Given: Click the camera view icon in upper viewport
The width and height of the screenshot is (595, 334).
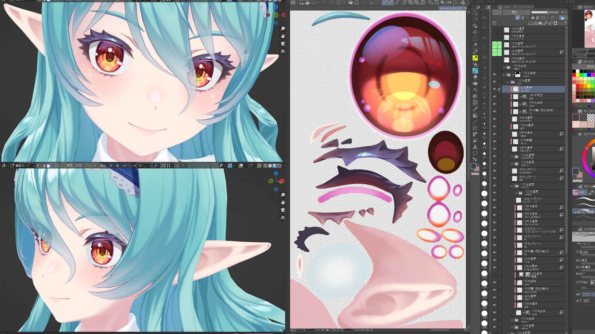Looking at the screenshot, I should pyautogui.click(x=283, y=44).
